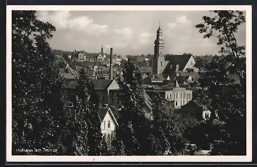Image resolution: width=257 pixels, height=167 pixels.
Task: Click the finial atop the church tower
Action: point(160,23)
